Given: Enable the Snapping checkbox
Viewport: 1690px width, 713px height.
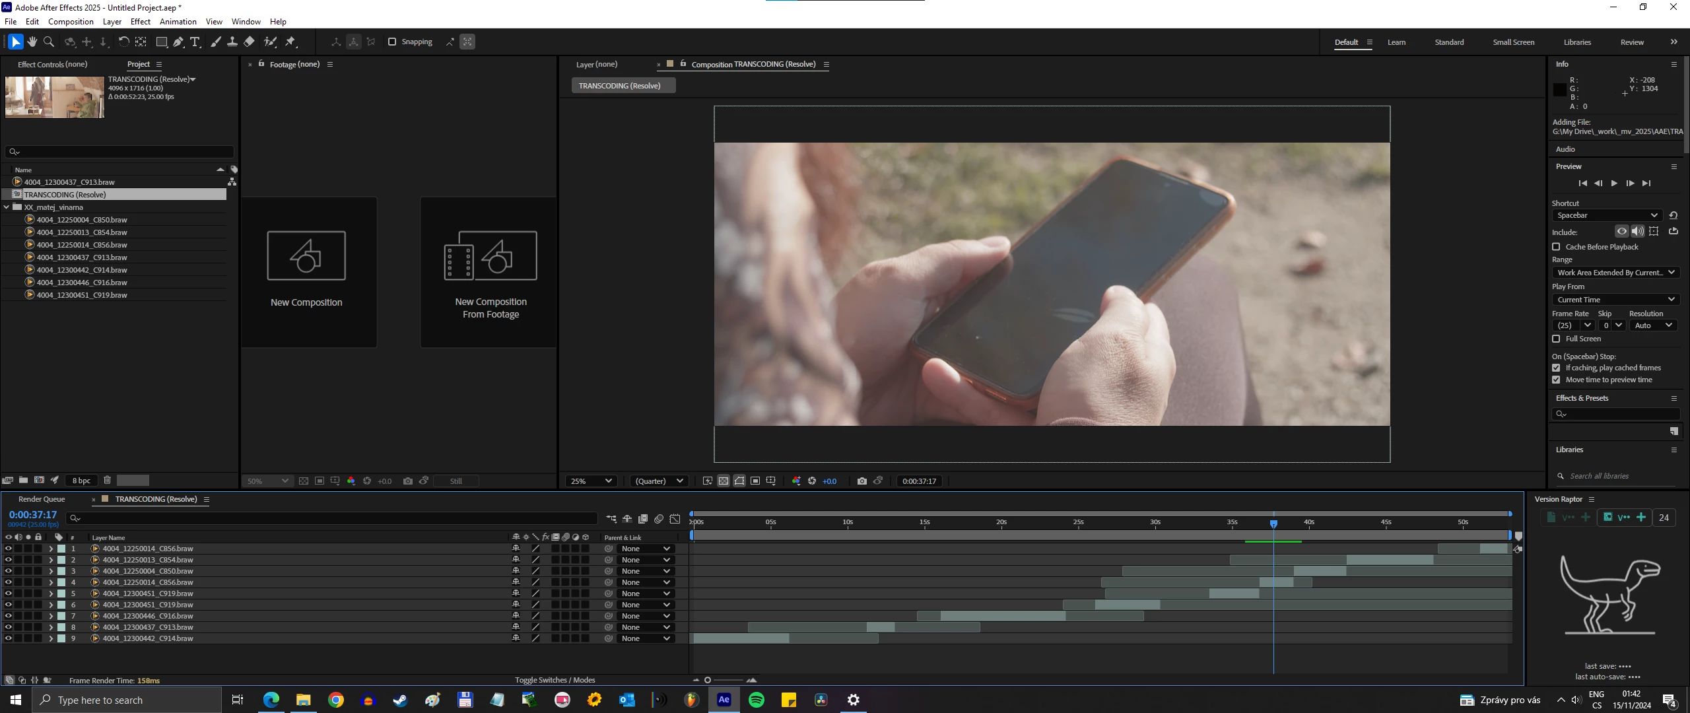Looking at the screenshot, I should click(392, 42).
